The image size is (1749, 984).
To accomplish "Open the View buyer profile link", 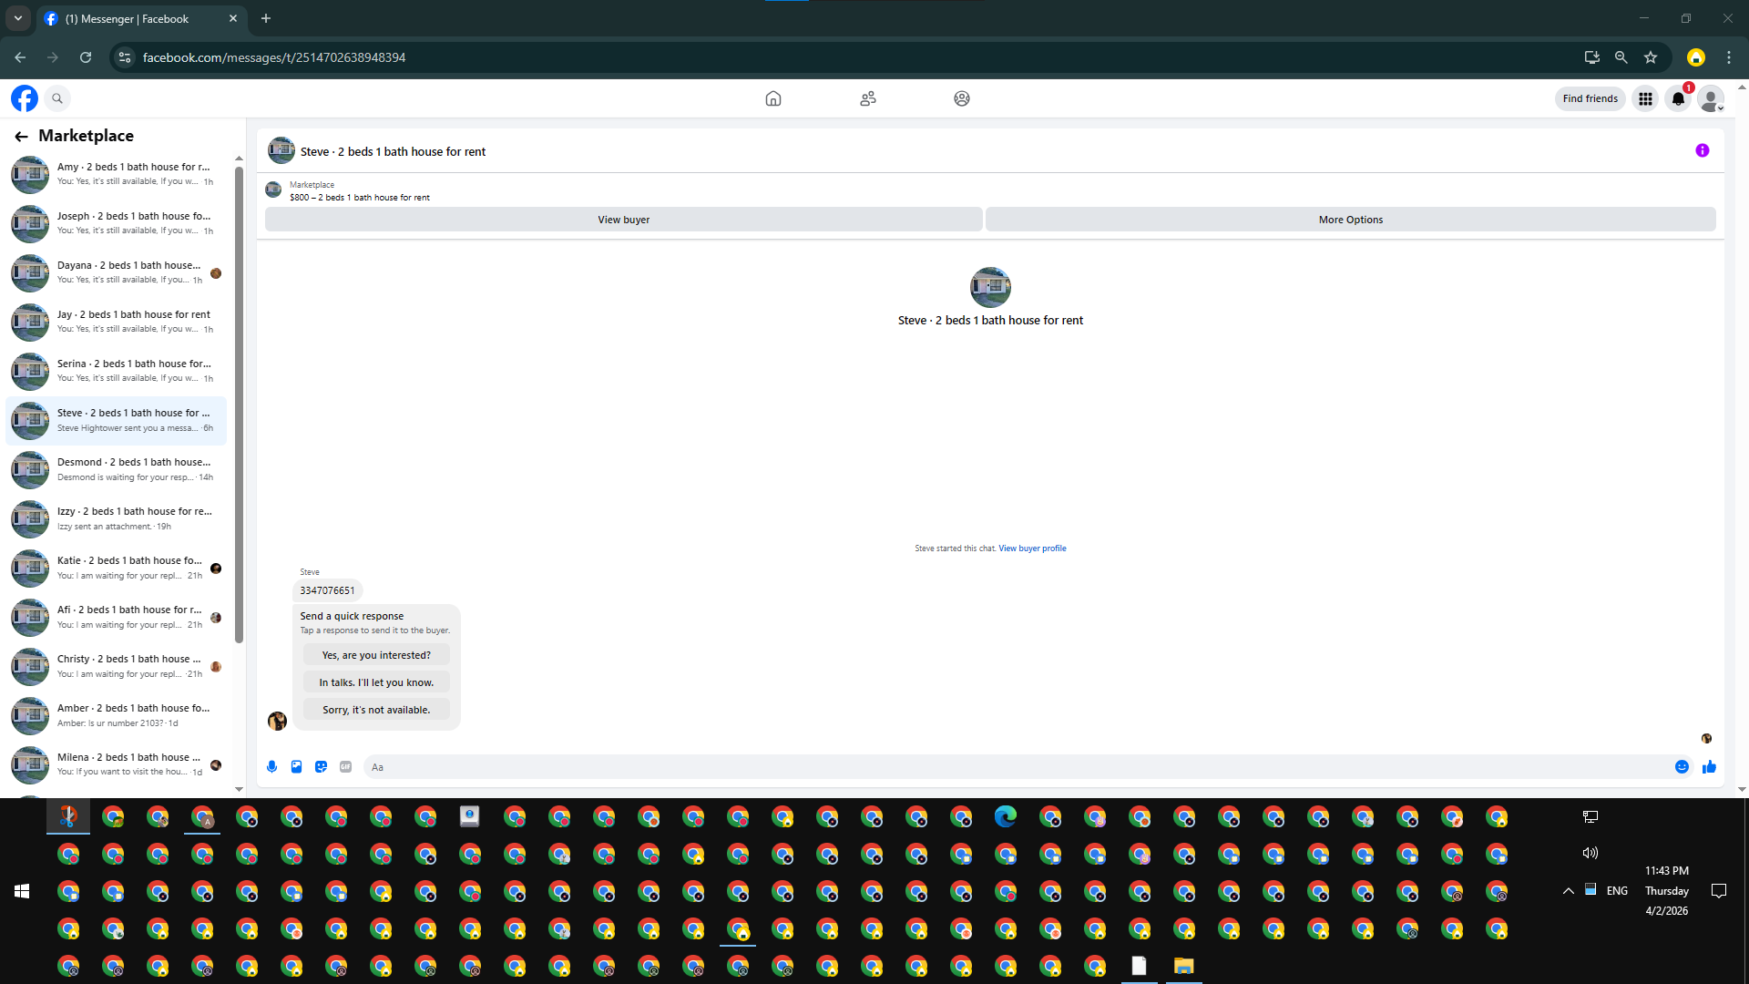I will (x=1032, y=548).
